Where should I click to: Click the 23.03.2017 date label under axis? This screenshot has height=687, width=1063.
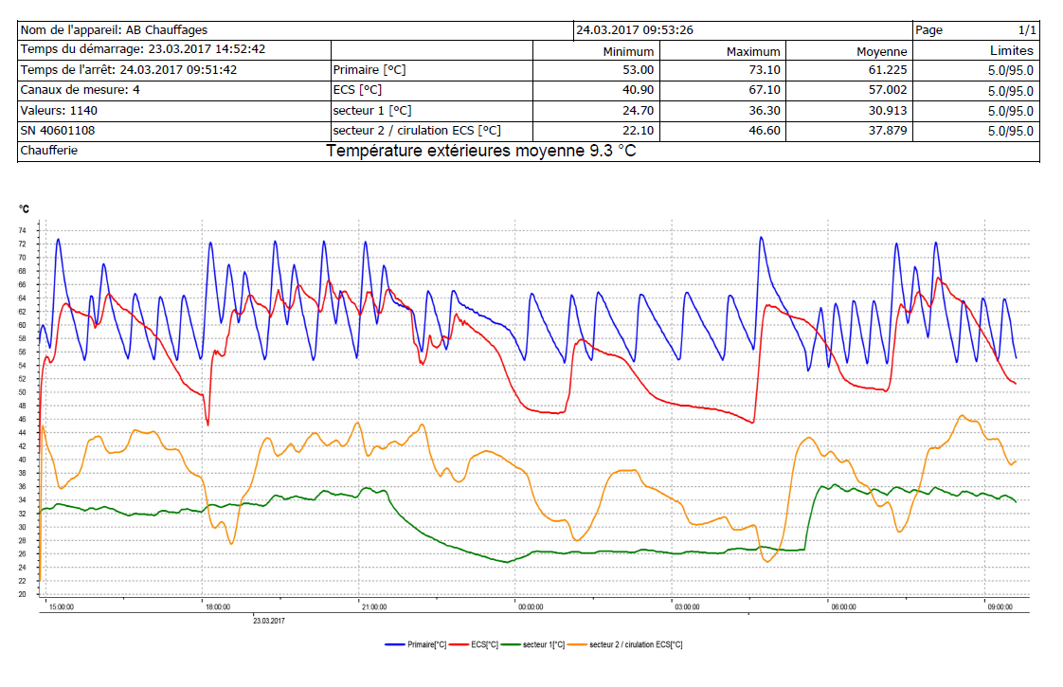pos(269,622)
